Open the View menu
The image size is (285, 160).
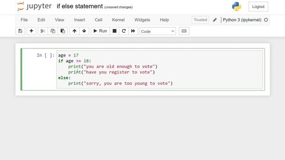(x=59, y=20)
